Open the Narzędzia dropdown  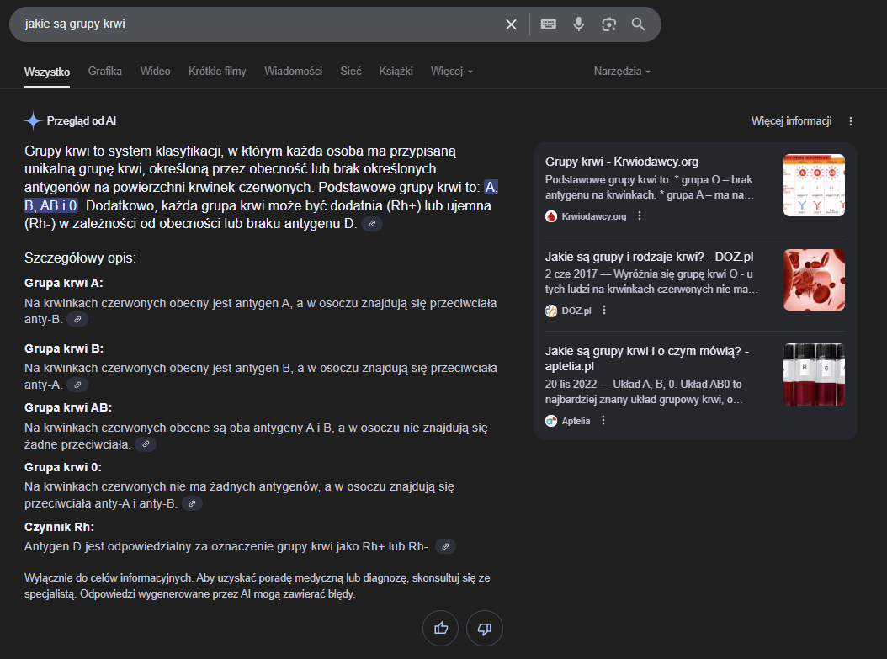coord(622,72)
